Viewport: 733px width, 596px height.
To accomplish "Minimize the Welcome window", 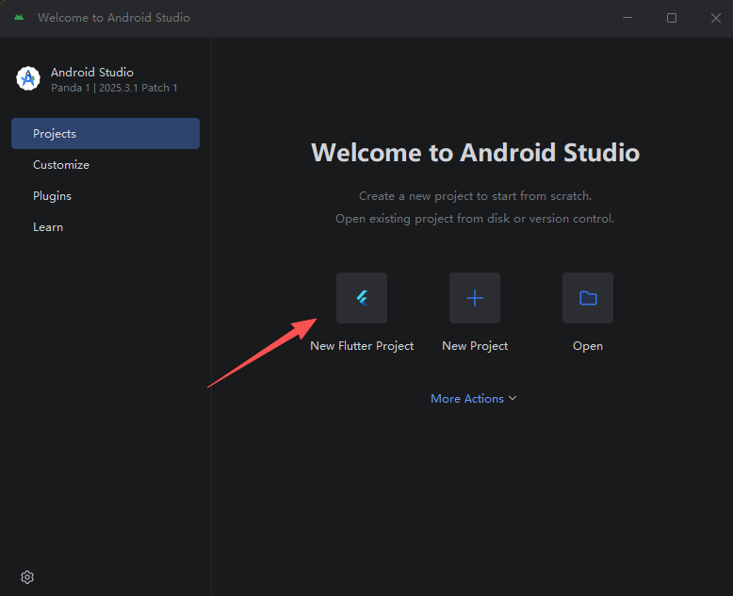I will pyautogui.click(x=627, y=18).
